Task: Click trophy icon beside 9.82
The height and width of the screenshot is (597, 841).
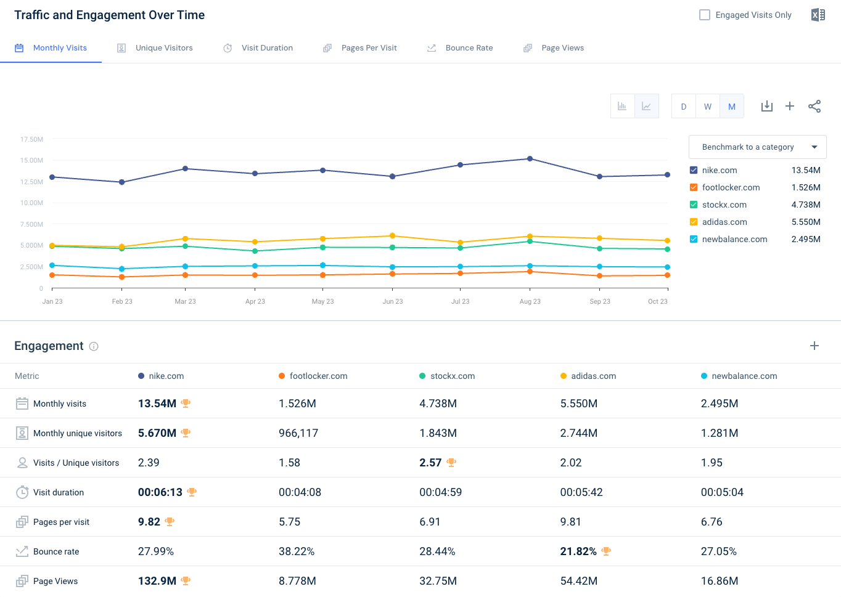Action: click(170, 522)
